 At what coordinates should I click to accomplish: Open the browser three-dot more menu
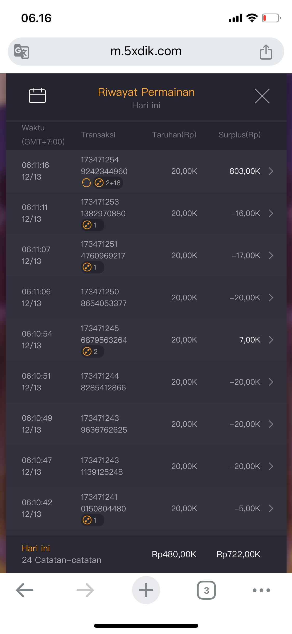261,590
